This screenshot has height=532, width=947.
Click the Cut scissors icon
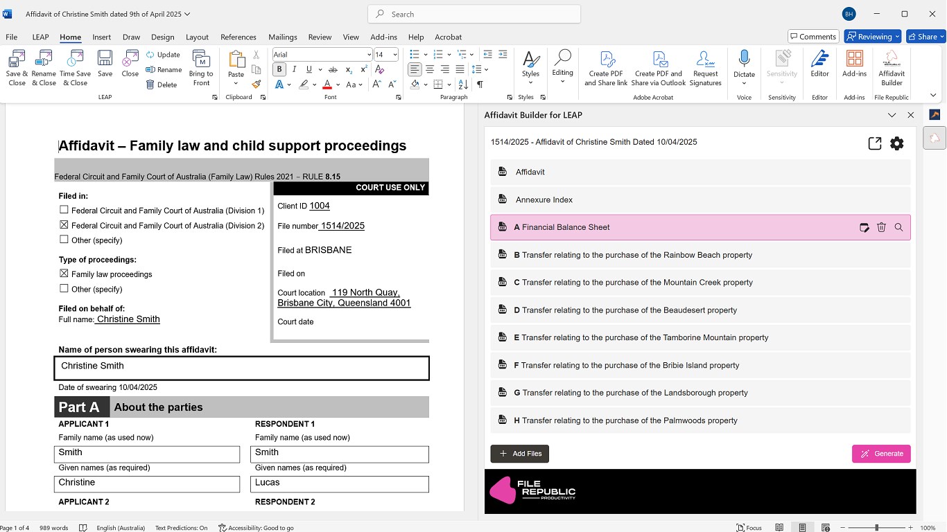coord(257,55)
